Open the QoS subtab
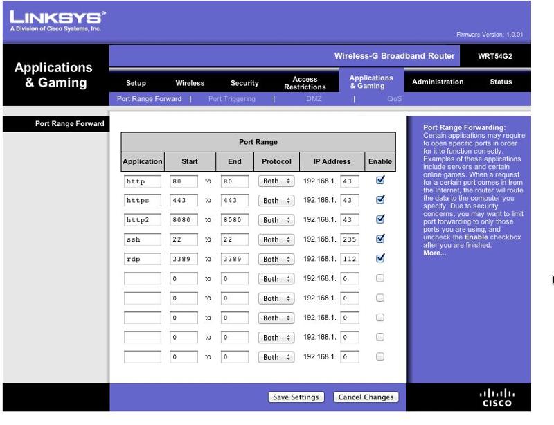Screen dimensions: 554x425 394,99
